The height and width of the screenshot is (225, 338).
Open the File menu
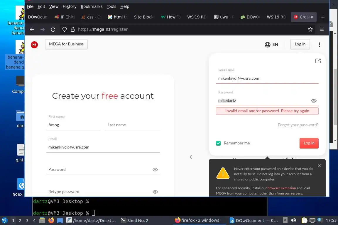[x=30, y=6]
